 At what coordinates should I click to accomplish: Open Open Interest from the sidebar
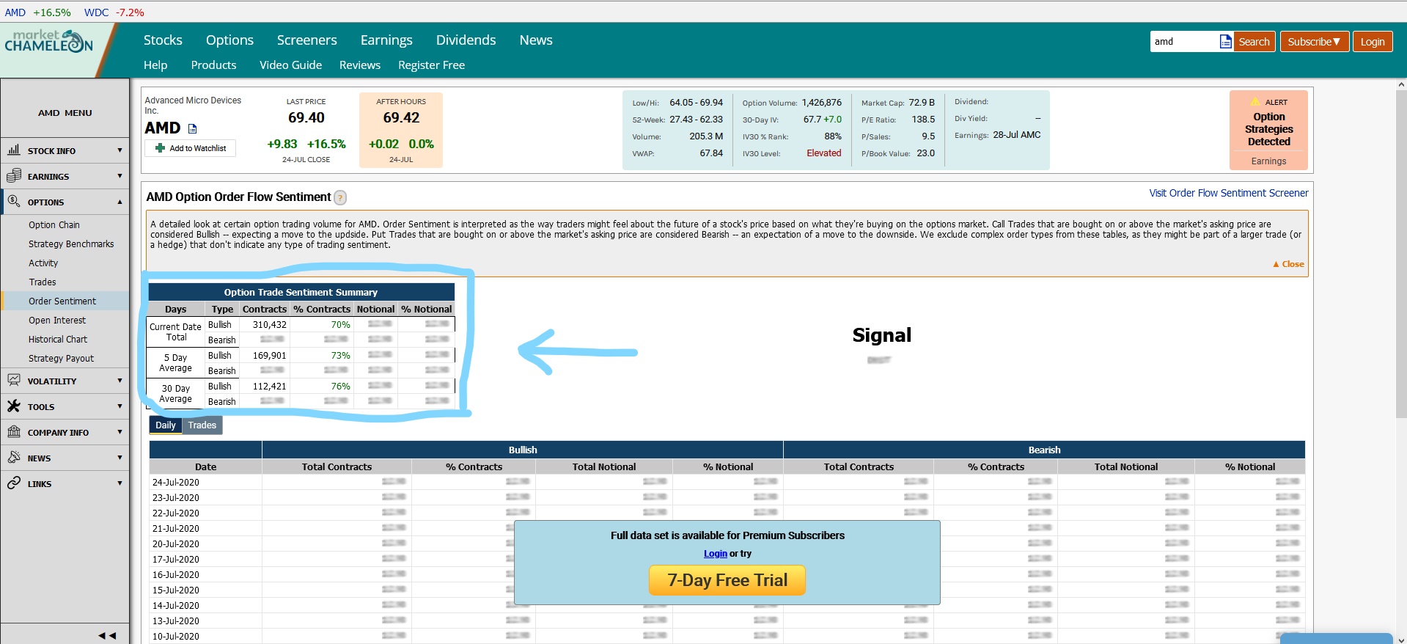[x=57, y=321]
